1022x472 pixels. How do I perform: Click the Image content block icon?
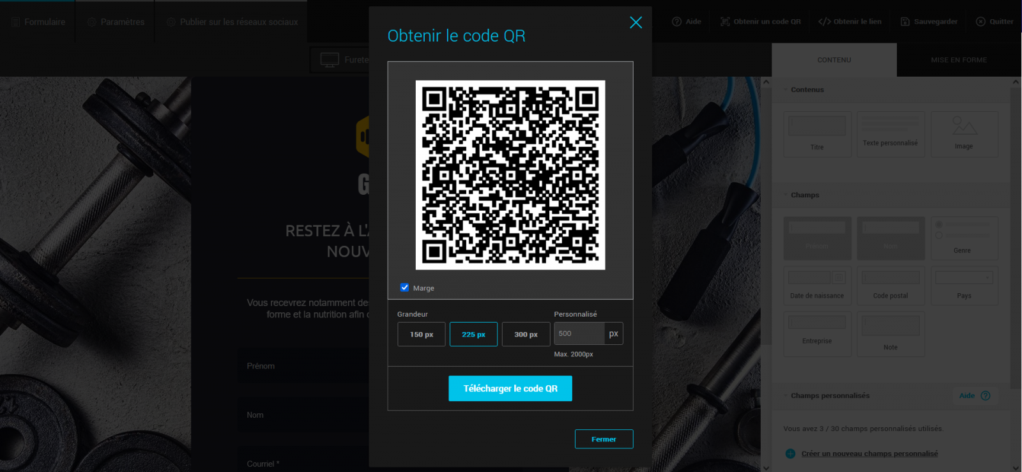(x=964, y=126)
